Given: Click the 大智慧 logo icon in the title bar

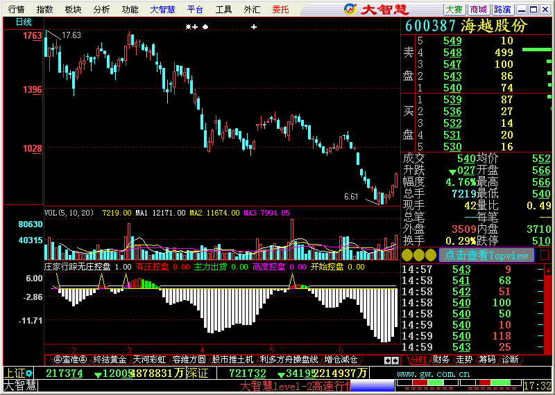Looking at the screenshot, I should click(x=350, y=9).
